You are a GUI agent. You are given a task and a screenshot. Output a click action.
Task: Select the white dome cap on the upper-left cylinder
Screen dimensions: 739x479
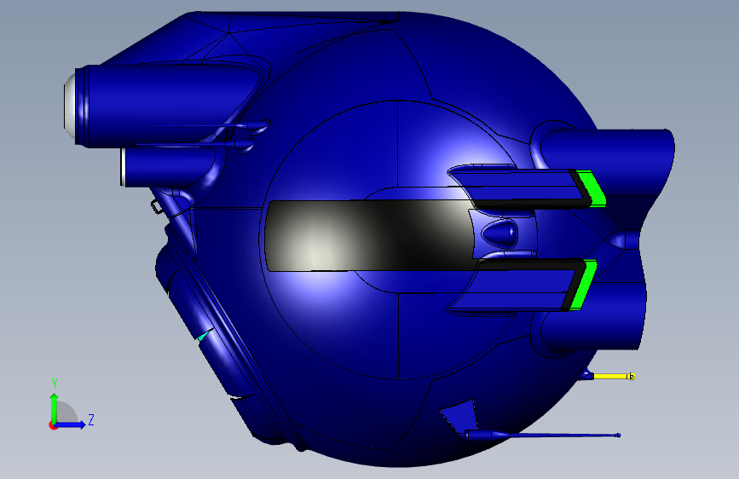tap(70, 106)
